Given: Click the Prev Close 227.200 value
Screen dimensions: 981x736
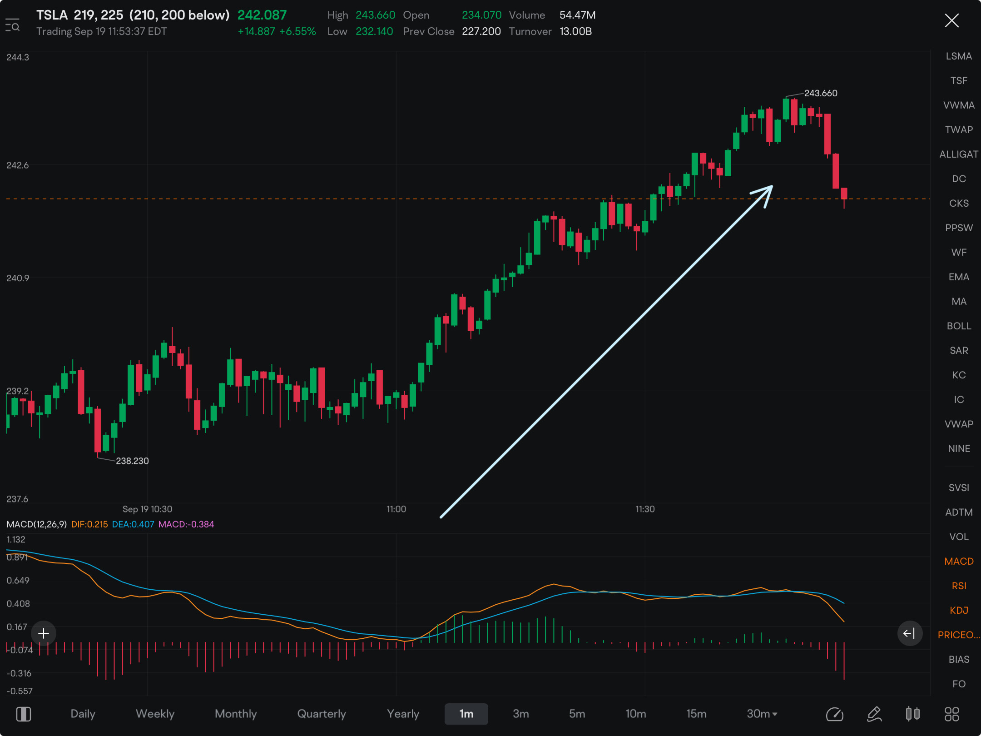Looking at the screenshot, I should point(481,31).
